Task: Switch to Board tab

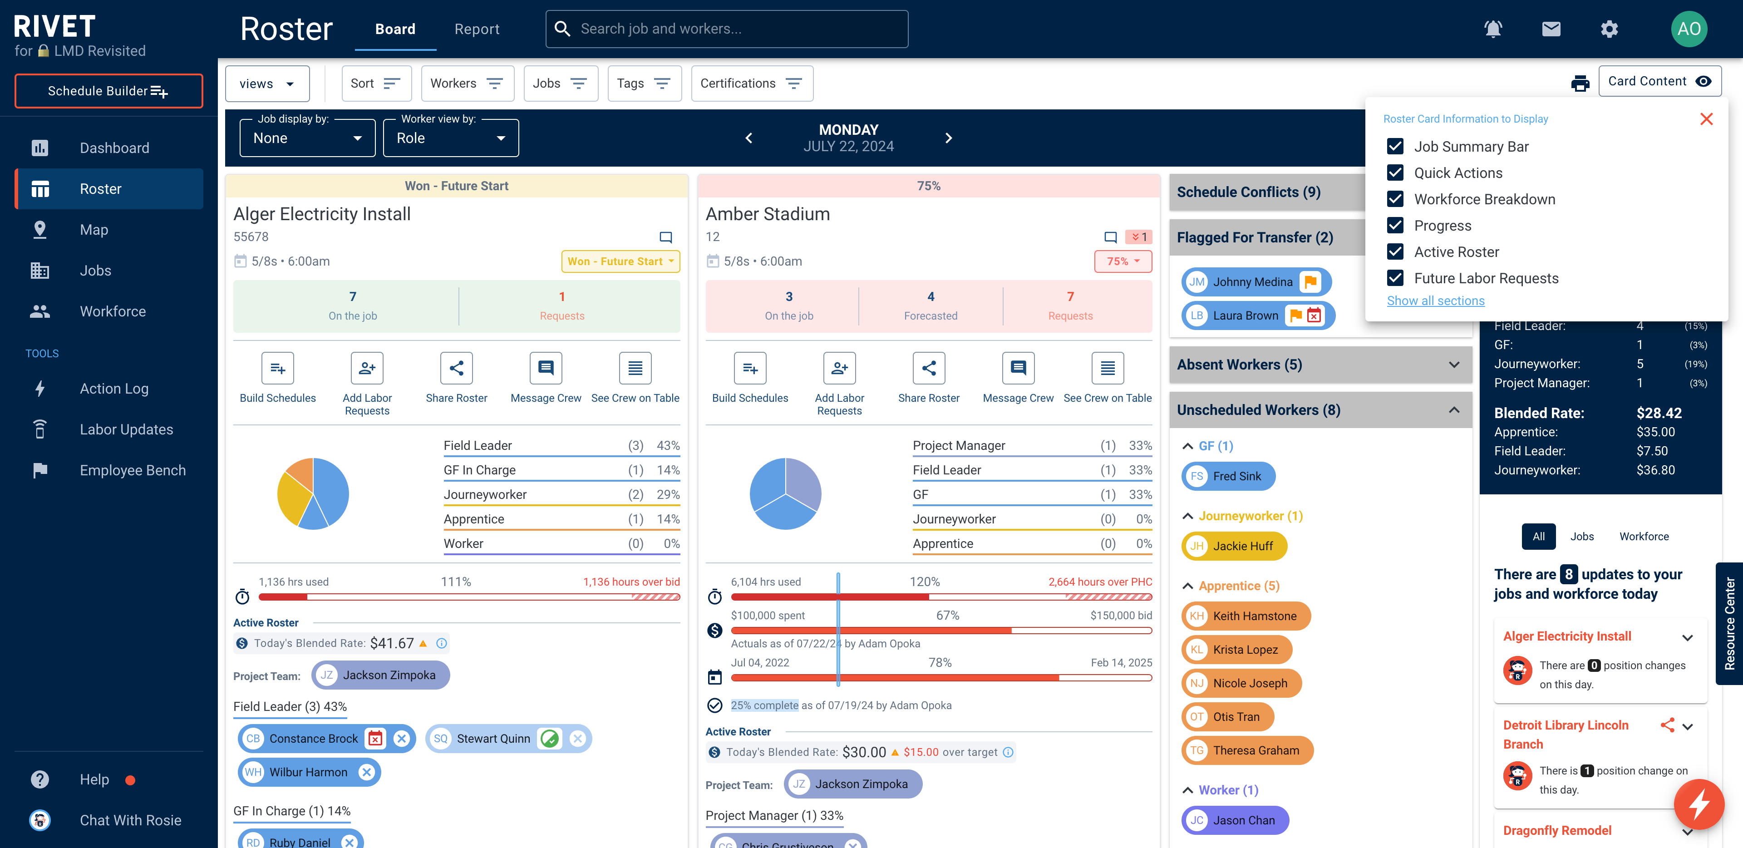Action: tap(395, 29)
